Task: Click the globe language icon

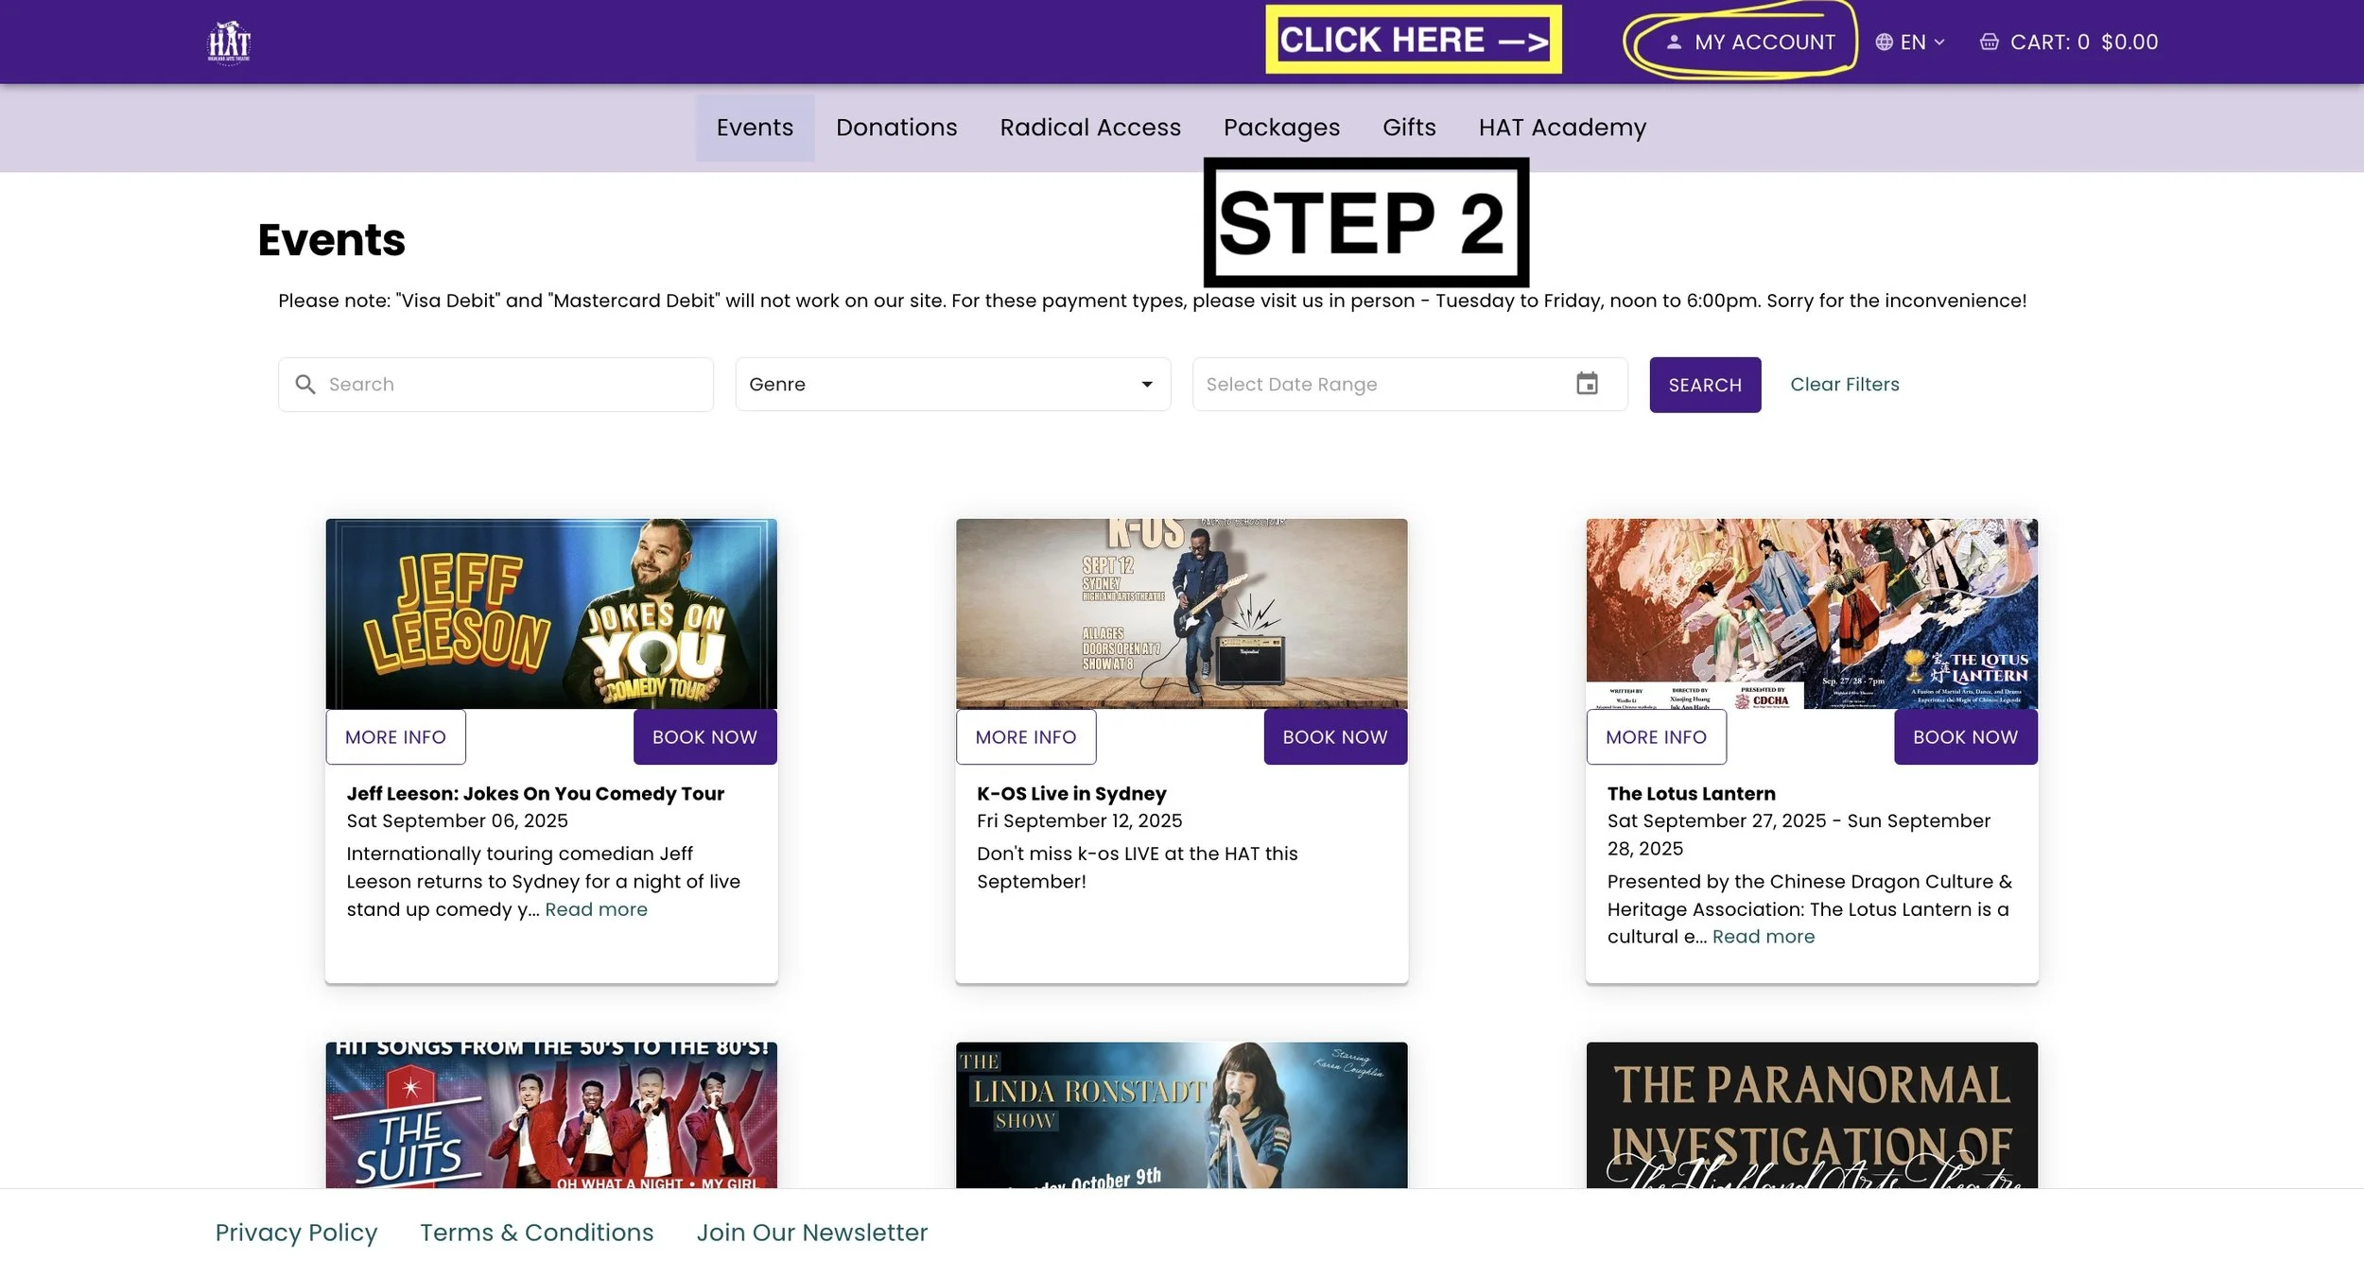Action: pos(1884,43)
